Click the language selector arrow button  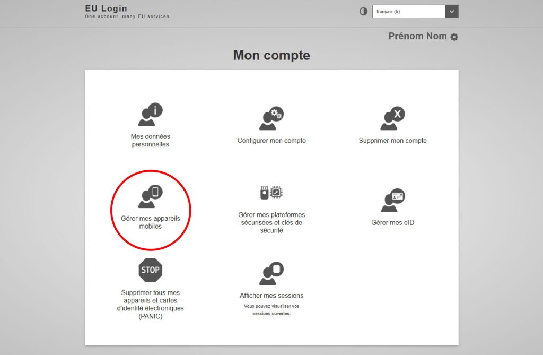click(452, 12)
